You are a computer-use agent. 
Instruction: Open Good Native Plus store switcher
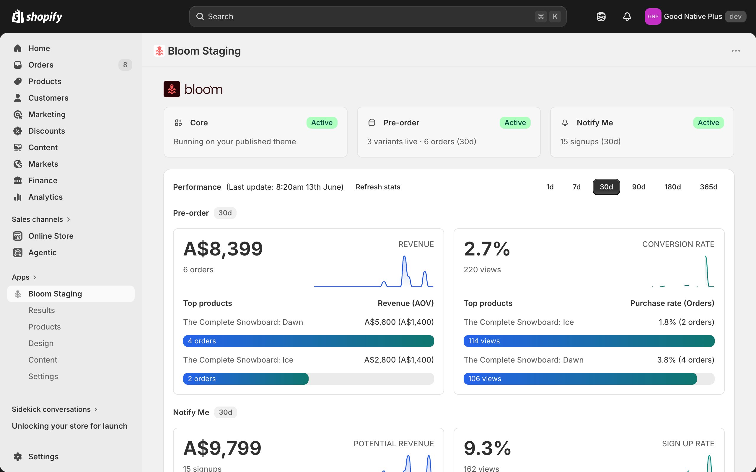point(696,17)
